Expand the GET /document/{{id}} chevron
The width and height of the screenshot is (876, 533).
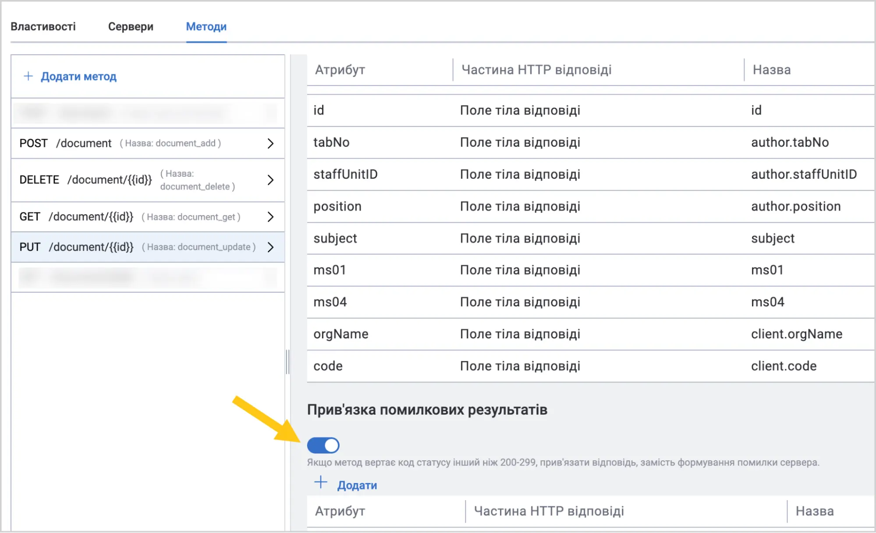(x=270, y=217)
